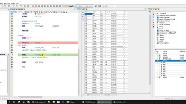Select UART1 peripheral

tap(161, 41)
